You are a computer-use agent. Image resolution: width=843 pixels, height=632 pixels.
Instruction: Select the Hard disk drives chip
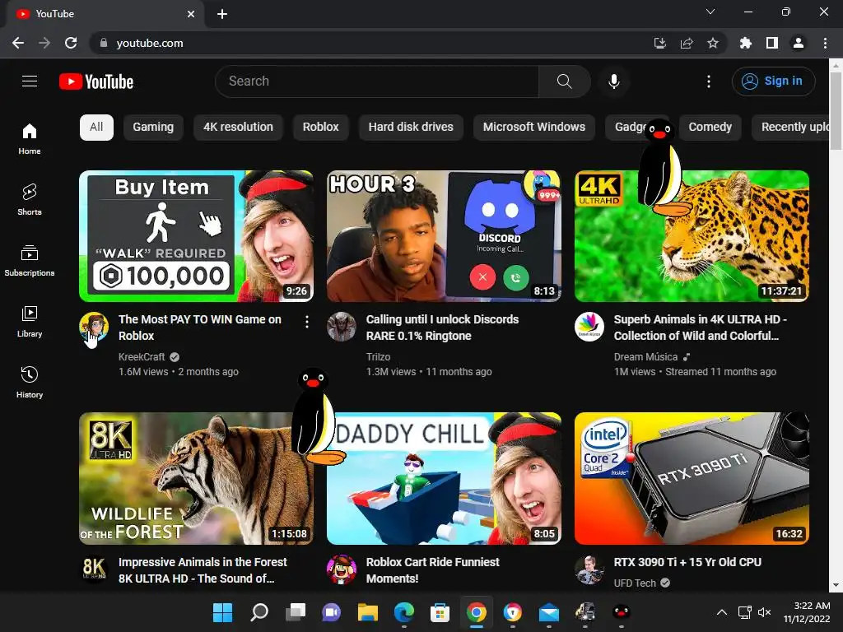click(411, 128)
